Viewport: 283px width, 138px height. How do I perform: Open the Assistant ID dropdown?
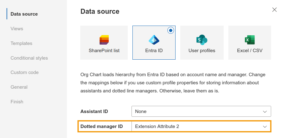coord(201,111)
